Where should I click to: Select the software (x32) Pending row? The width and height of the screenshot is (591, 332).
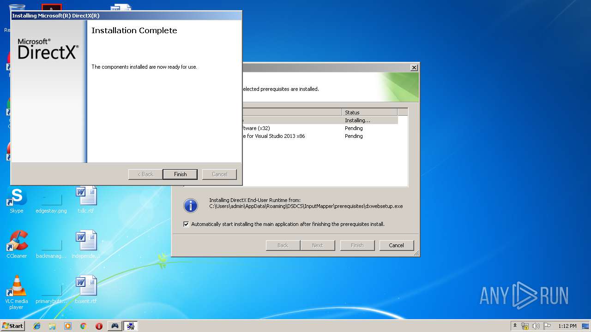(x=320, y=128)
